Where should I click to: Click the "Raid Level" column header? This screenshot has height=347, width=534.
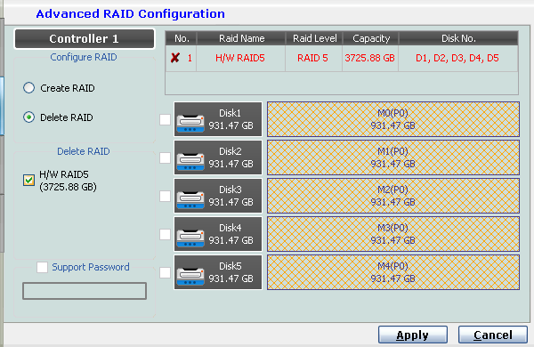click(x=314, y=38)
